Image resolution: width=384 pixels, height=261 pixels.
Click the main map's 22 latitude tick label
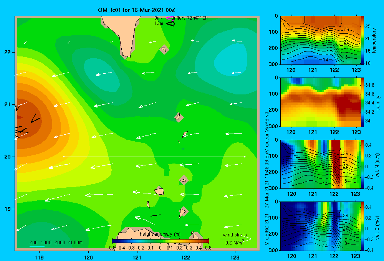[x=8, y=52]
